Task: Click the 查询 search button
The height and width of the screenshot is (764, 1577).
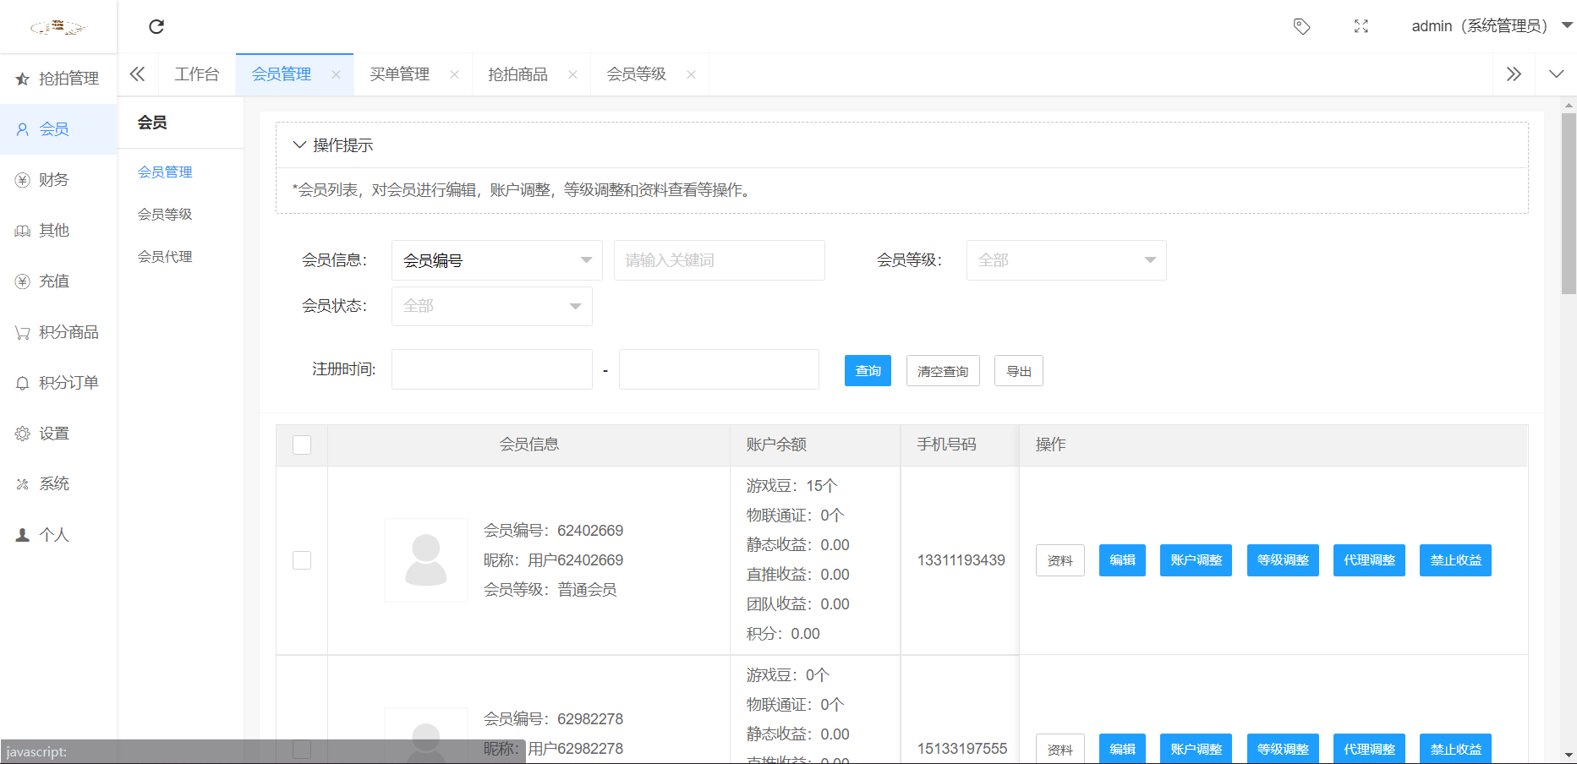Action: point(868,371)
